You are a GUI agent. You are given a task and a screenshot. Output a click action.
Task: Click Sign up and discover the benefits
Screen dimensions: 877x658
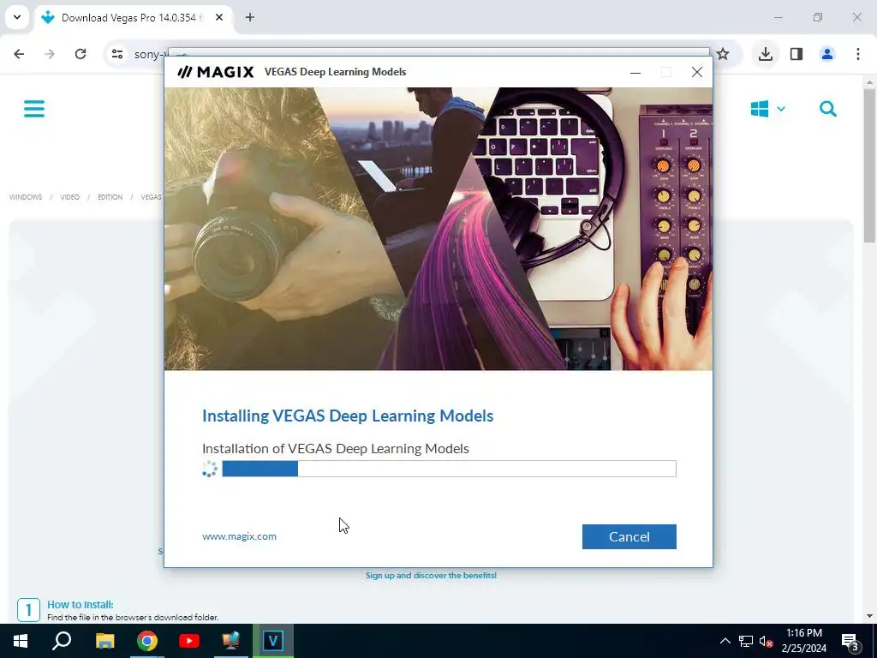pyautogui.click(x=431, y=575)
